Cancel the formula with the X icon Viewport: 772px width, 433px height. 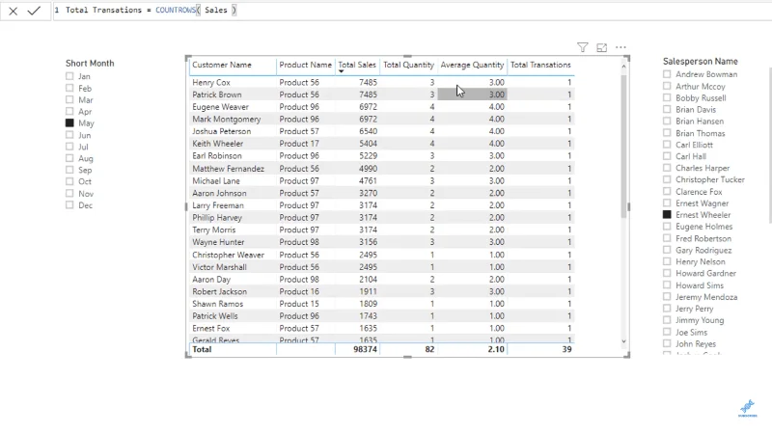coord(14,11)
